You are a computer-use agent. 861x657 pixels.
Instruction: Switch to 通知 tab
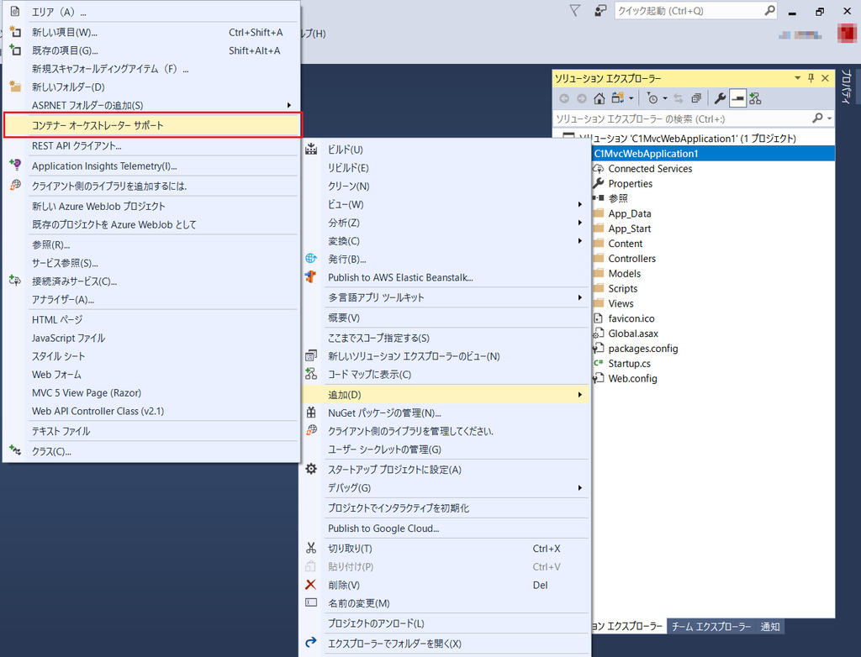[x=770, y=626]
